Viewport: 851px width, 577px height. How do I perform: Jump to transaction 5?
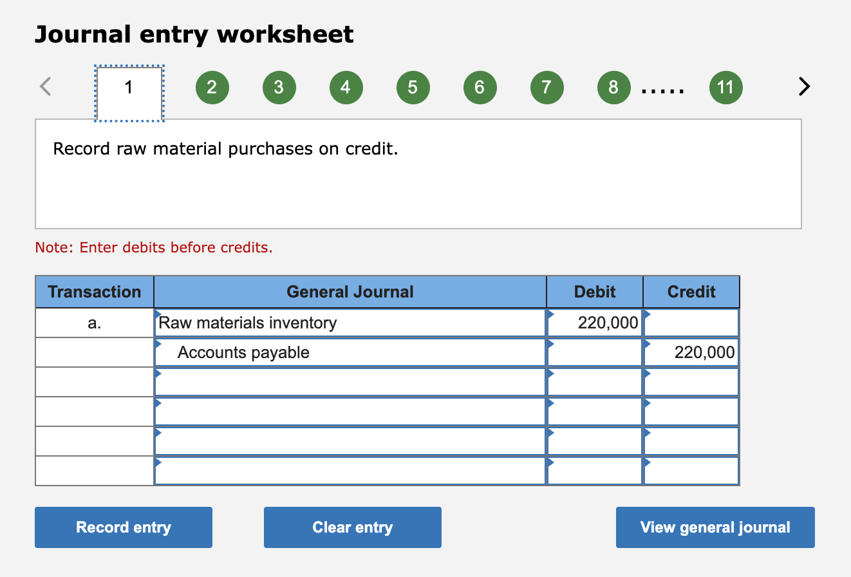(413, 87)
